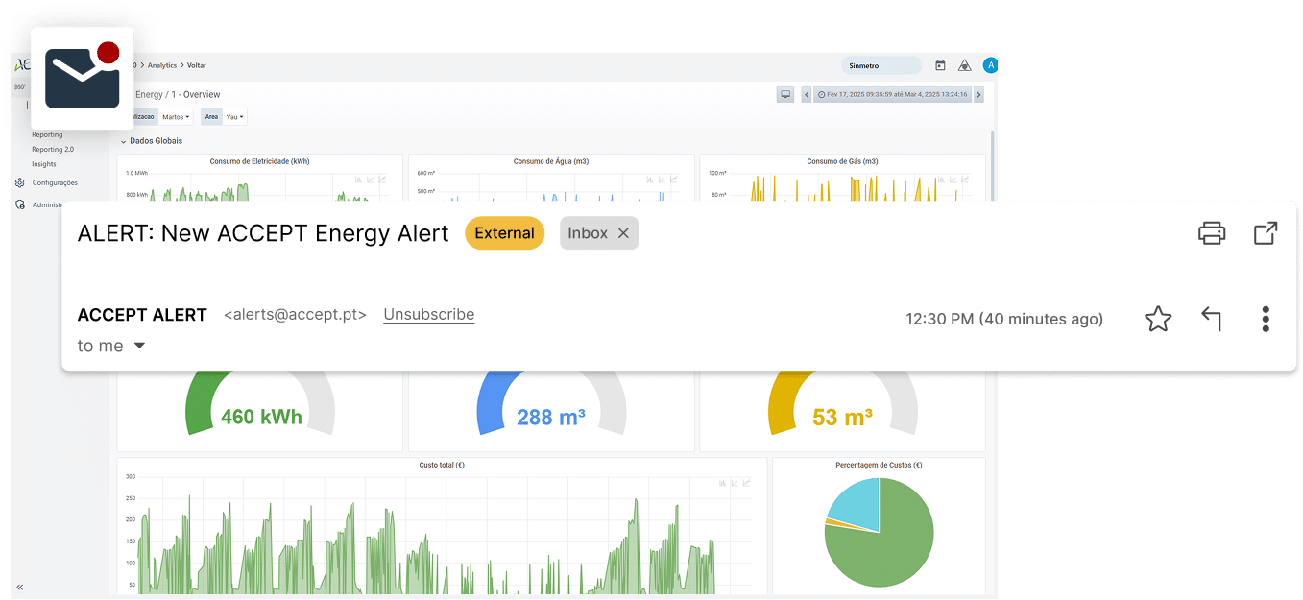
Task: Reply to the ACCEPT ALERT email
Action: click(1212, 319)
